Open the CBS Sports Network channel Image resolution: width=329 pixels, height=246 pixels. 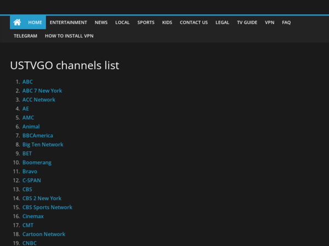(x=47, y=207)
